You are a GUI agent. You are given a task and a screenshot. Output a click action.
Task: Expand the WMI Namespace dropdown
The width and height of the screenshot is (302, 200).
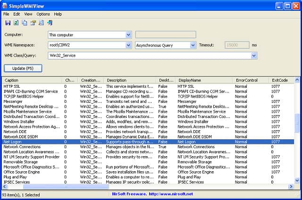tap(128, 45)
